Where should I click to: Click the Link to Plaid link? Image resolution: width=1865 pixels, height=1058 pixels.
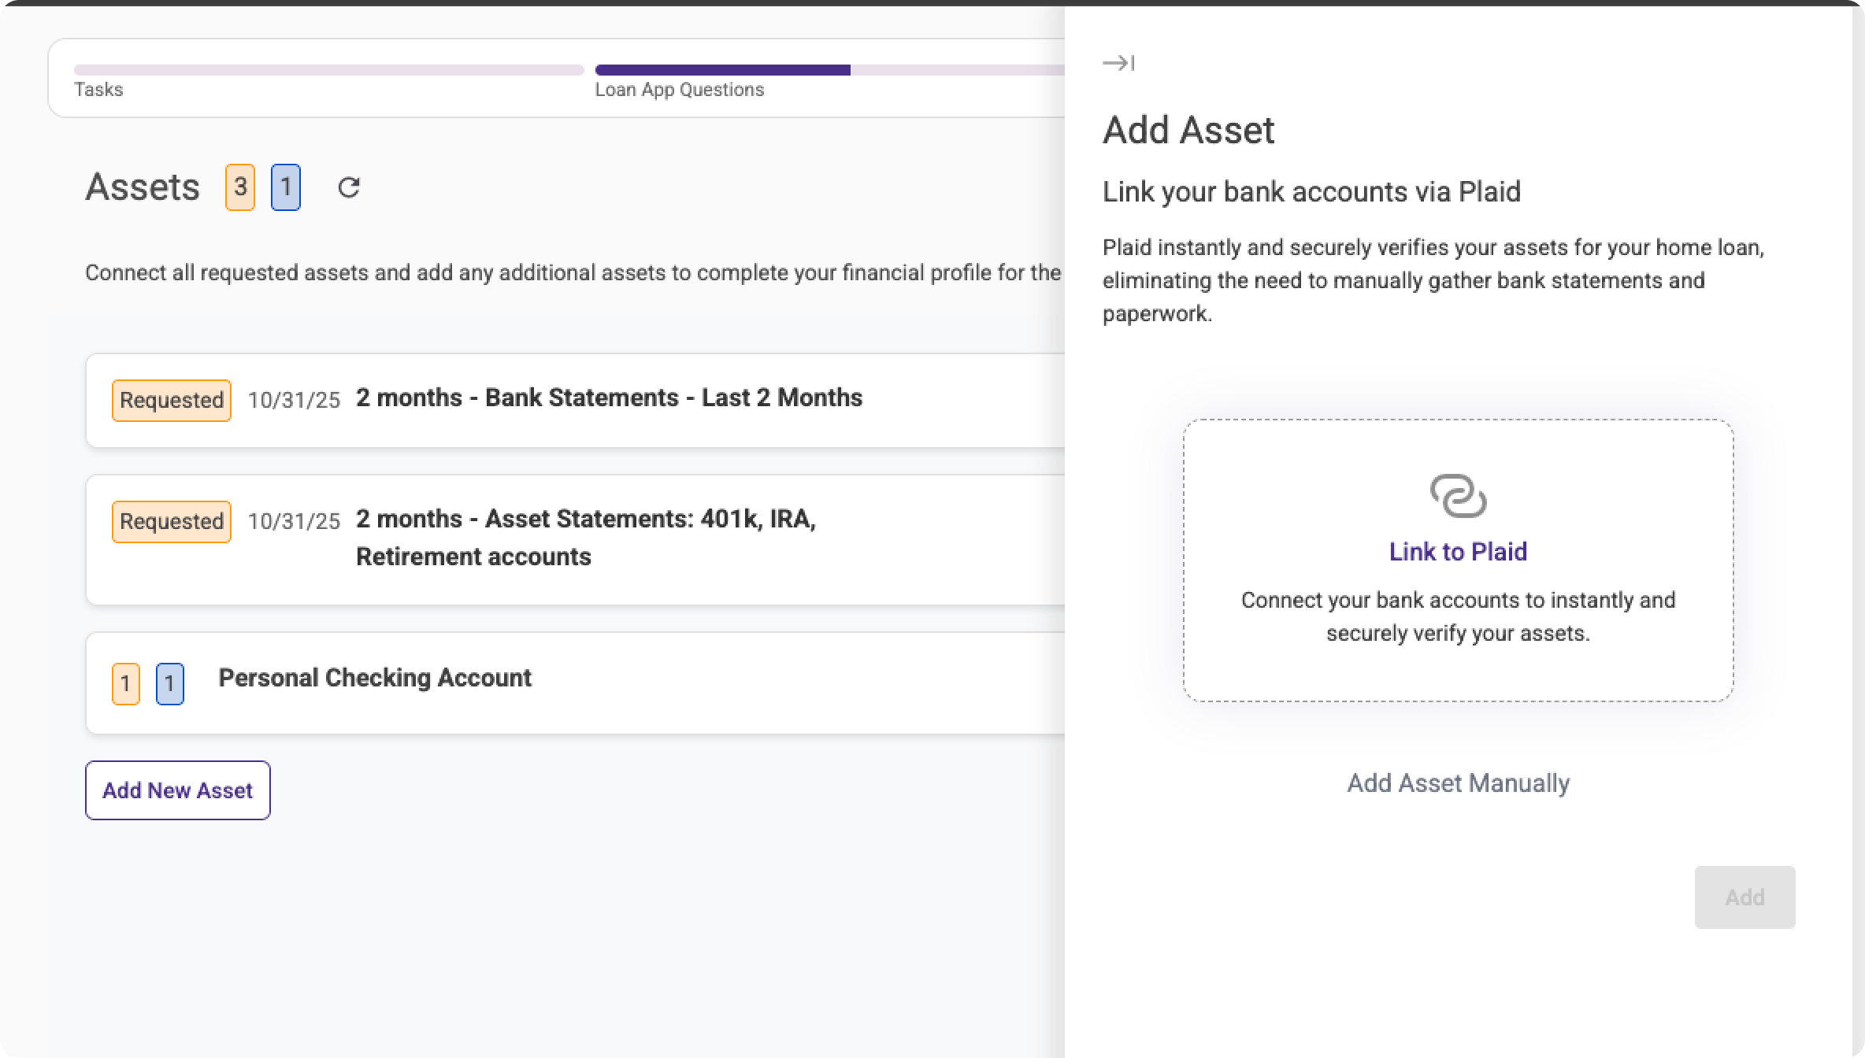point(1458,551)
